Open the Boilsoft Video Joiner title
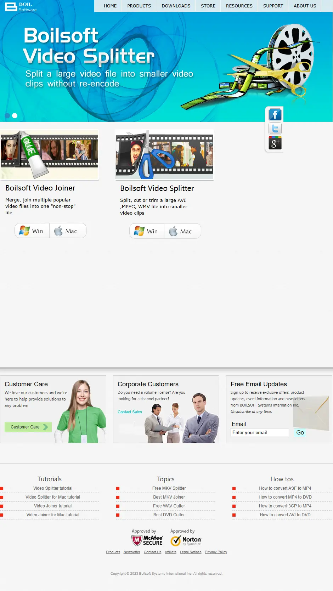Image resolution: width=333 pixels, height=591 pixels. (40, 188)
